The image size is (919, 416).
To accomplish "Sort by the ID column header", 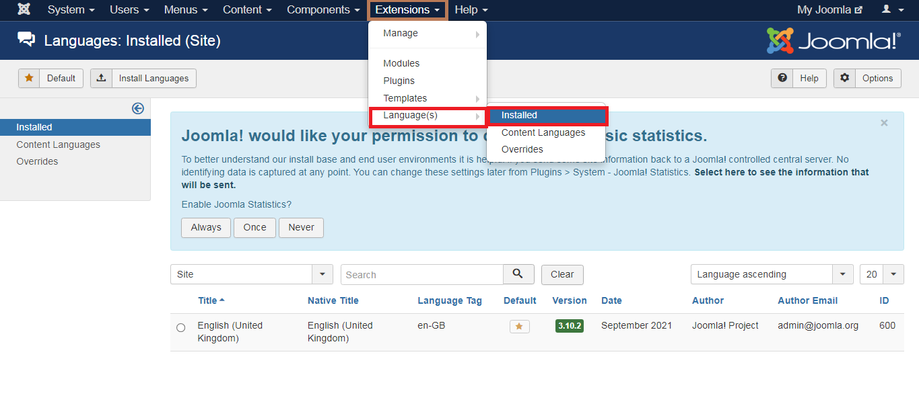I will pyautogui.click(x=884, y=300).
